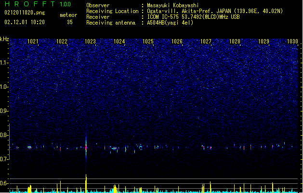Click the ICOM IC-575 53.7492 MHz USB value

194,17
